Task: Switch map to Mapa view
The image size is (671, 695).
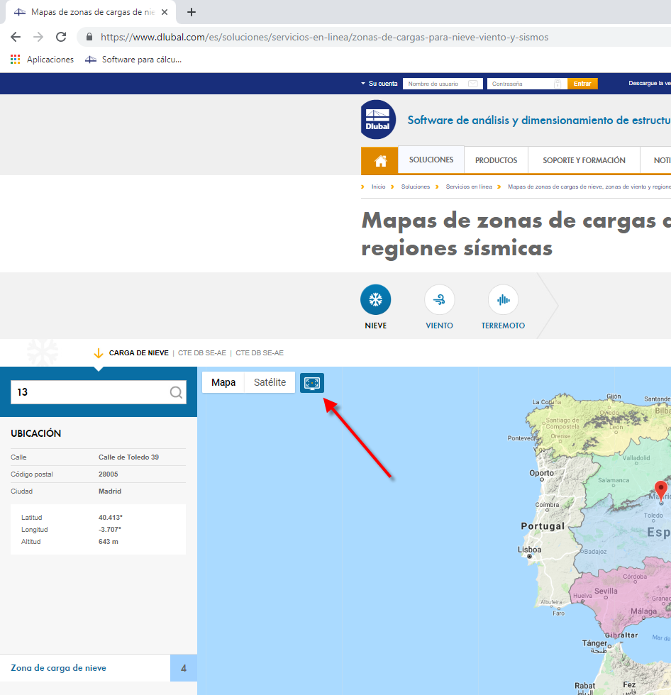Action: tap(223, 382)
